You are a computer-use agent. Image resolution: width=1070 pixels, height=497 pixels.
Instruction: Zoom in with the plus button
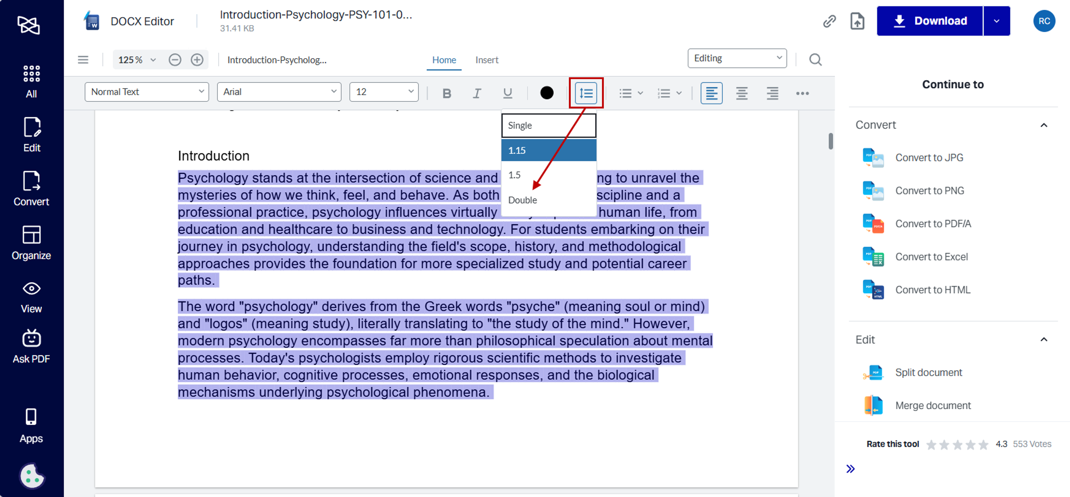(197, 60)
